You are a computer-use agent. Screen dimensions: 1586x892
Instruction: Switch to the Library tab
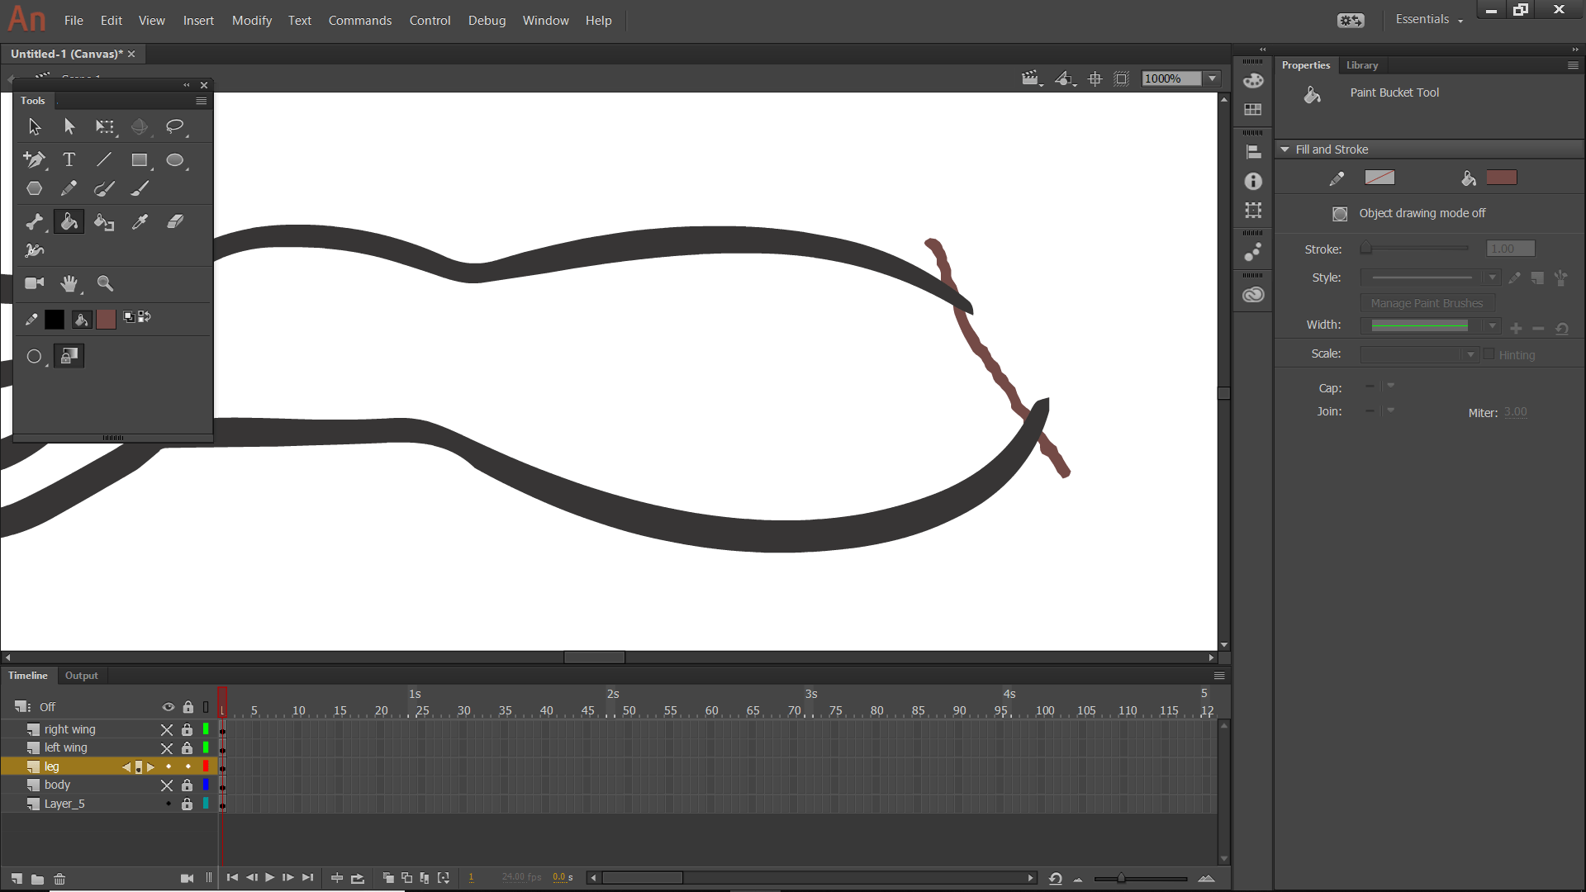point(1362,65)
